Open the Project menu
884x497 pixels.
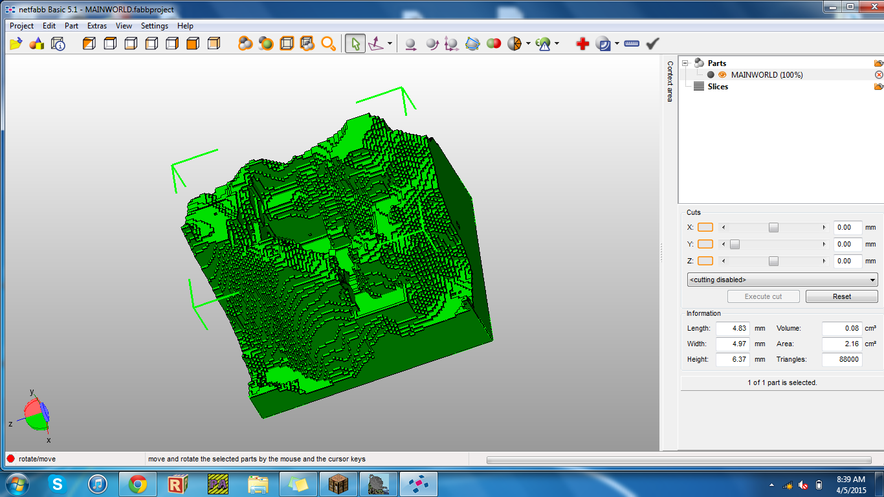(21, 26)
